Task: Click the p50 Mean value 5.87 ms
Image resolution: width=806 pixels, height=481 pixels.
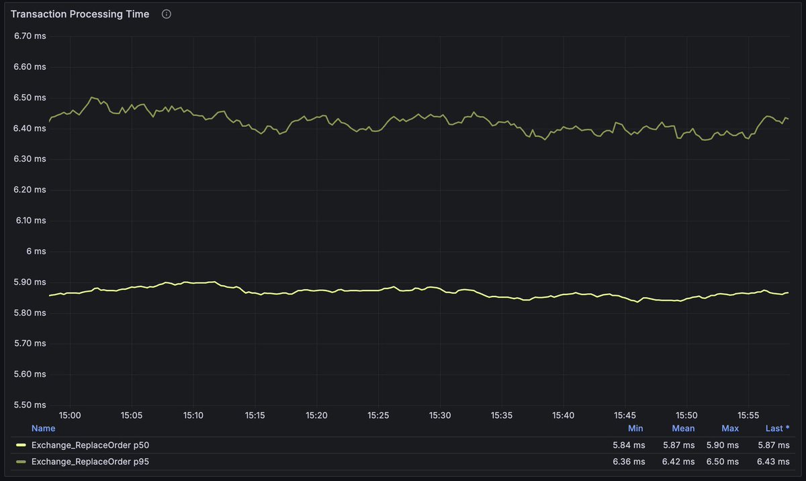Action: coord(678,445)
